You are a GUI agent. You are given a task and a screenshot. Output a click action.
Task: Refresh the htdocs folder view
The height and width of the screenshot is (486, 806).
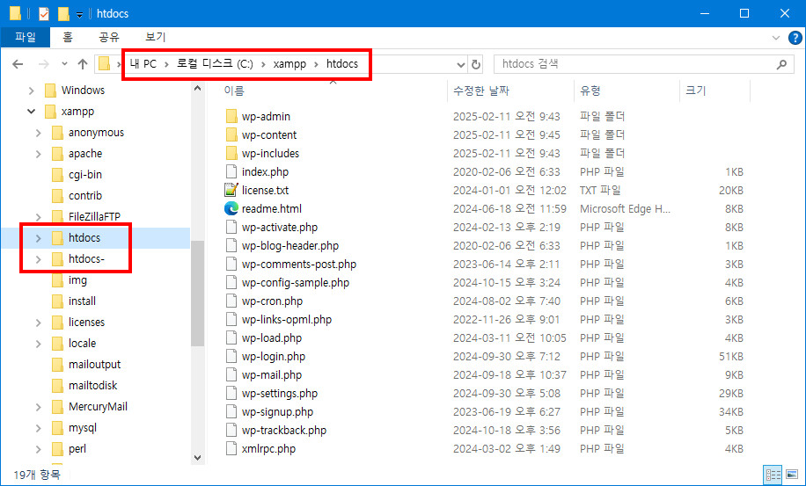click(476, 64)
